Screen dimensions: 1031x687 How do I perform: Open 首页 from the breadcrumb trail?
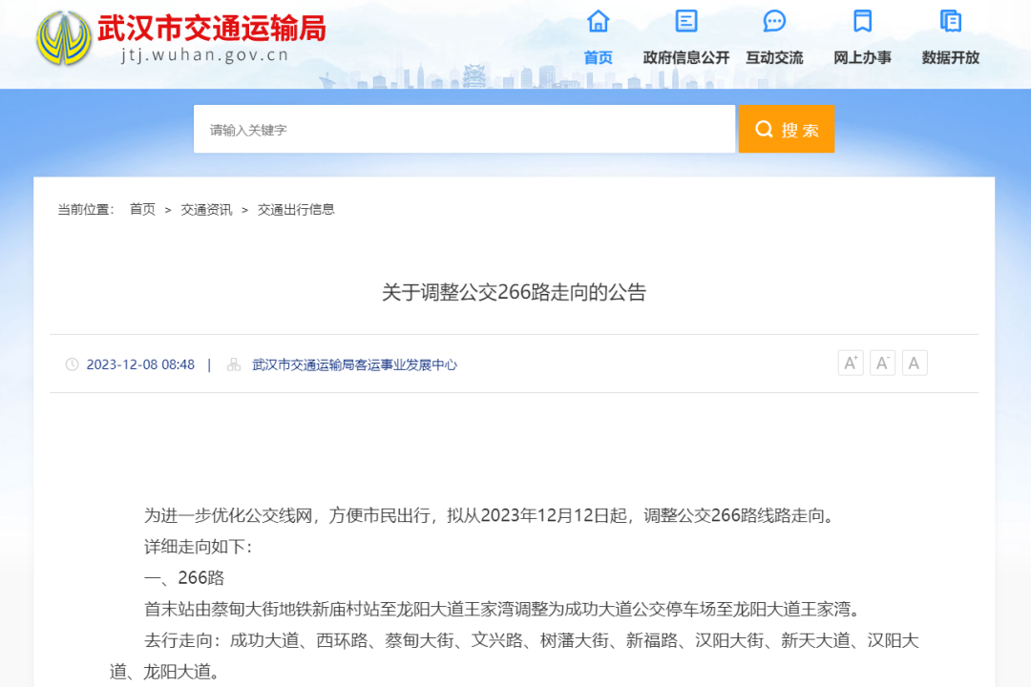tap(142, 209)
